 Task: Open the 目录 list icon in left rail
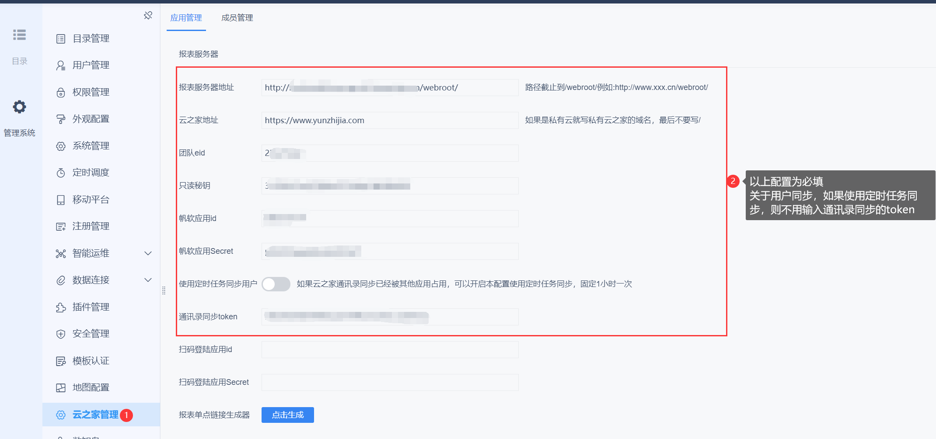coord(19,35)
